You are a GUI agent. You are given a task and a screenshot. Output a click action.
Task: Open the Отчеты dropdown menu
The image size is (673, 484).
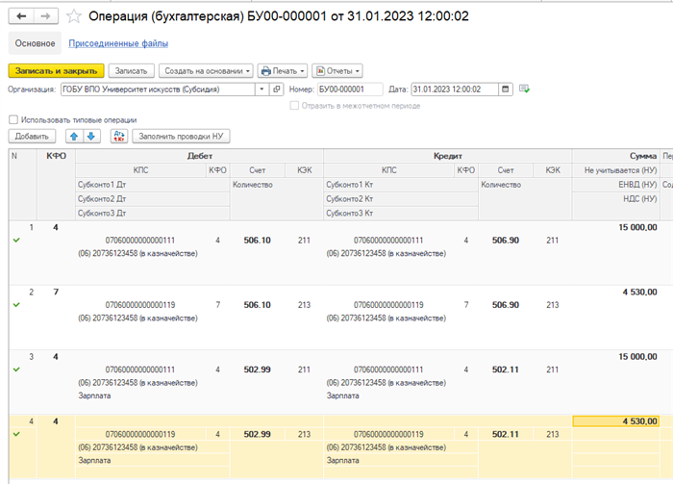pyautogui.click(x=337, y=71)
